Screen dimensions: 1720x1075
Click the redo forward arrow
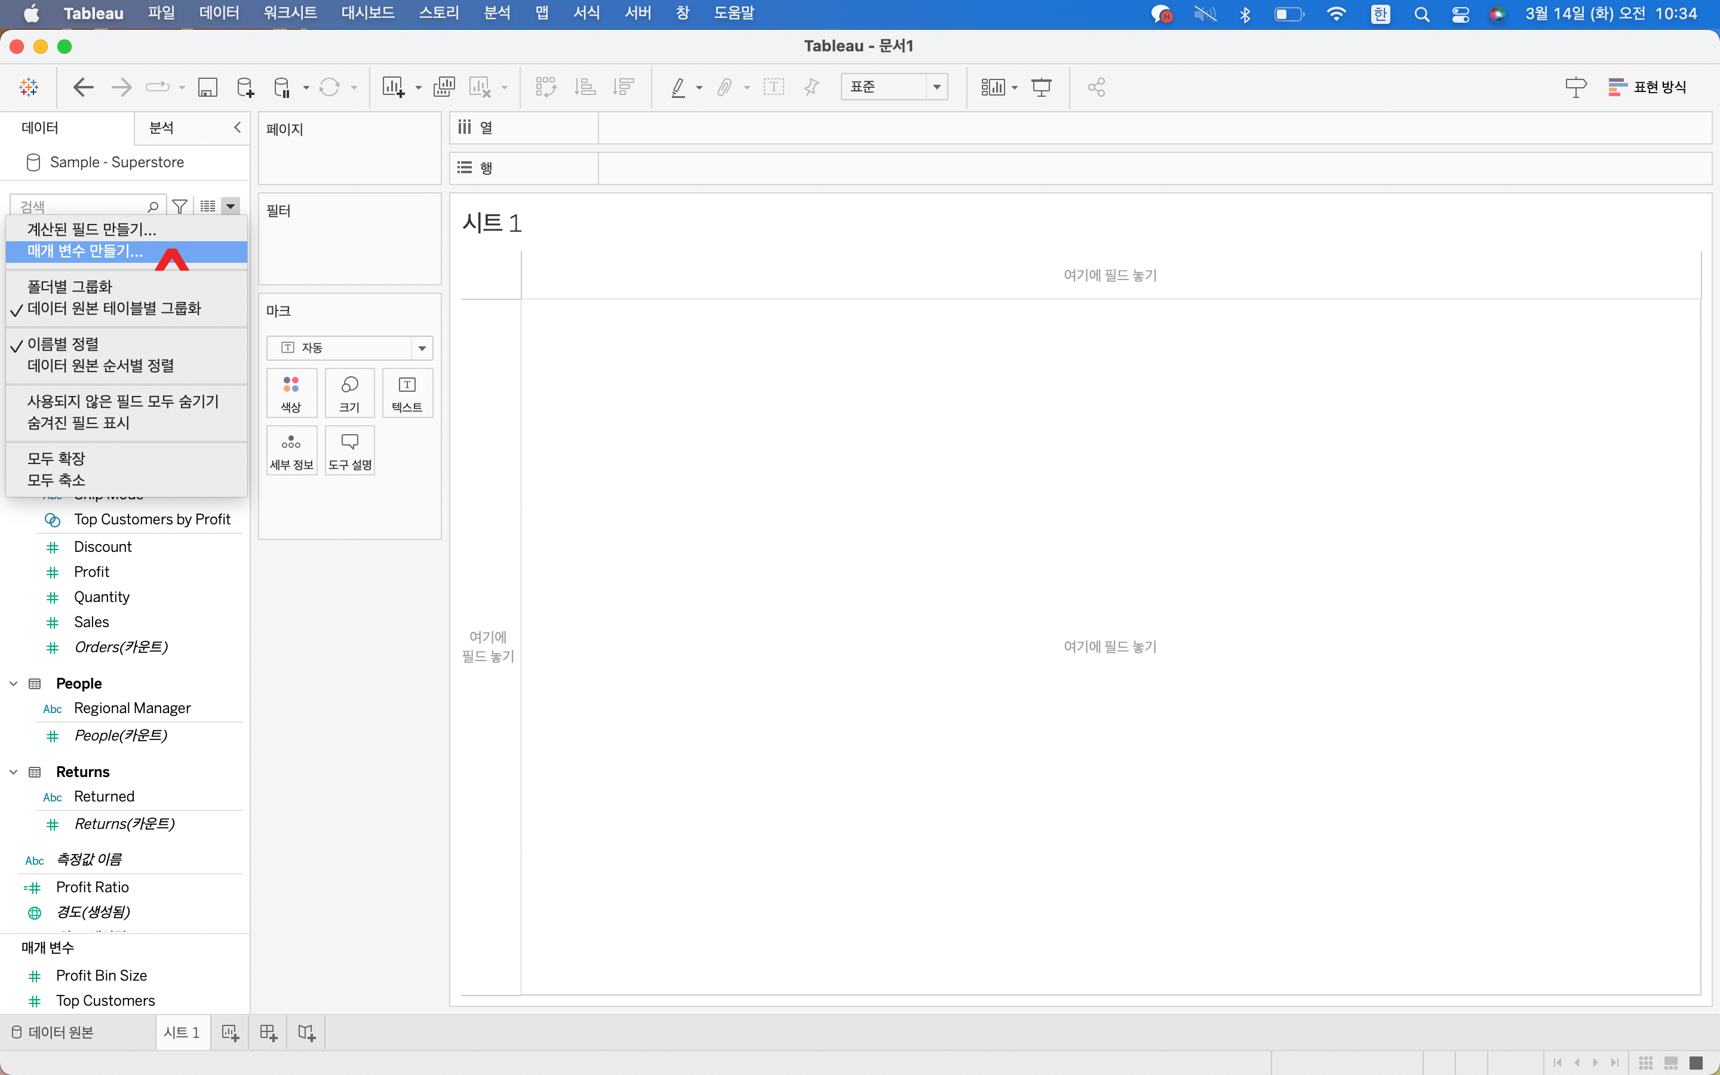click(122, 87)
